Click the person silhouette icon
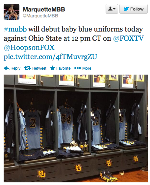 (x=110, y=9)
